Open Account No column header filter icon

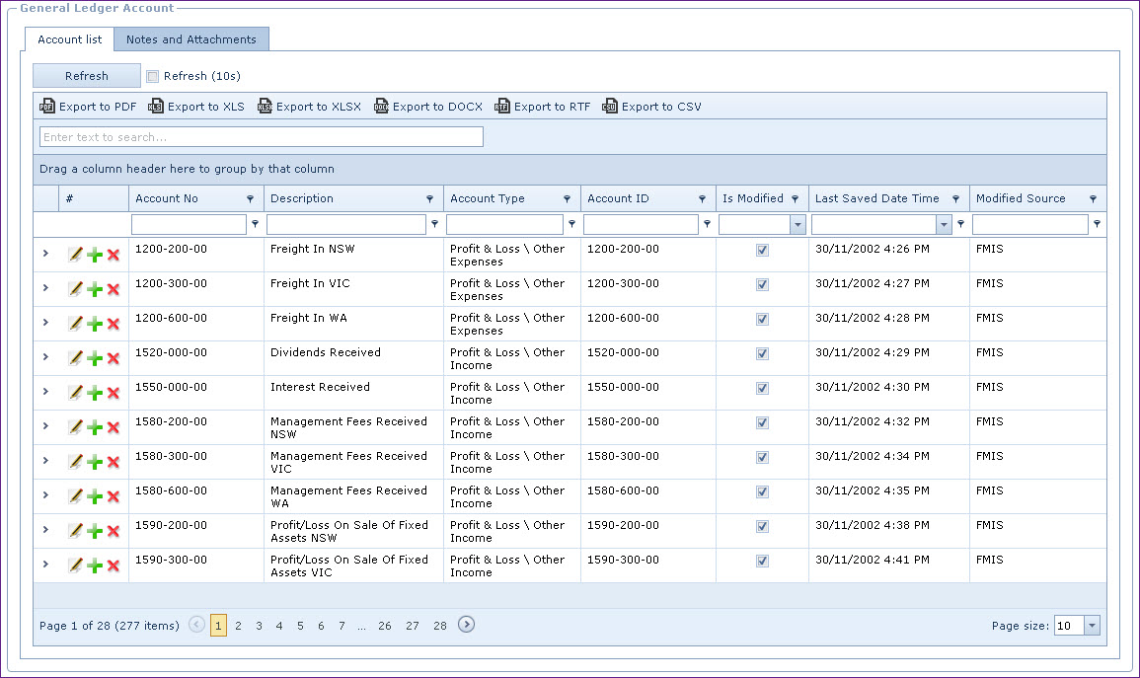tap(250, 199)
